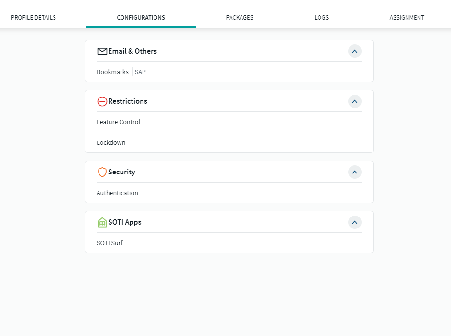Open the Assignment tab
Image resolution: width=451 pixels, height=336 pixels.
(x=407, y=18)
